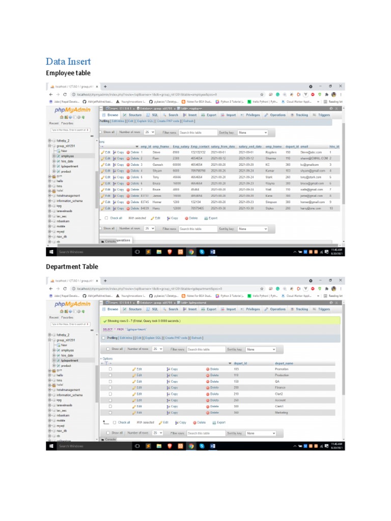Click top Search this table field, Employee screenshot
Image resolution: width=391 pixels, height=521 pixels.
(198, 133)
